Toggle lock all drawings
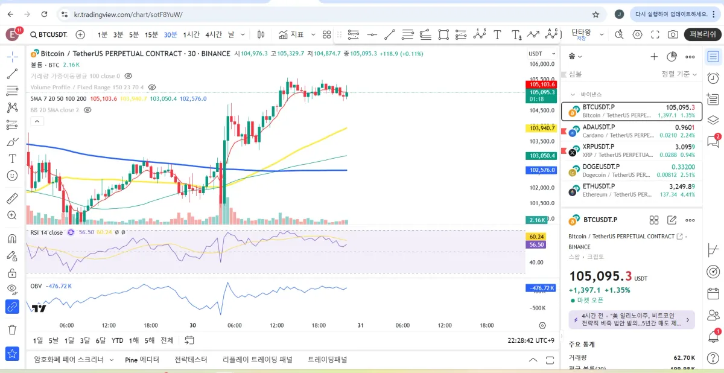Viewport: 724px width, 373px height. 12,273
